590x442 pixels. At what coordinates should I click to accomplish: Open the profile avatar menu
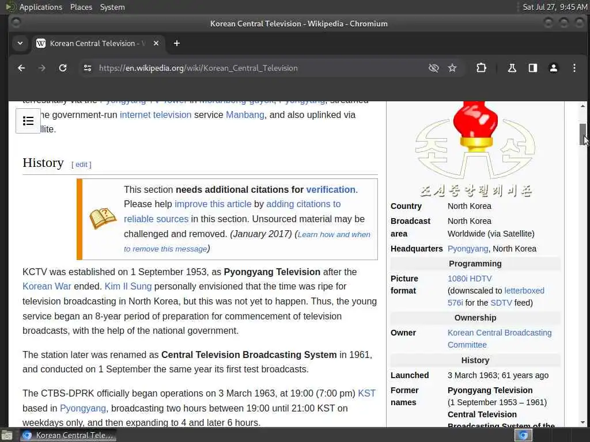554,68
